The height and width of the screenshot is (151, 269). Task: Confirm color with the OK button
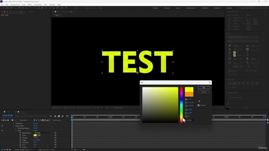203,88
